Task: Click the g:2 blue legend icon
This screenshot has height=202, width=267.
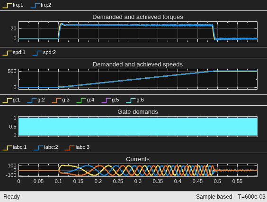Action: click(x=32, y=100)
